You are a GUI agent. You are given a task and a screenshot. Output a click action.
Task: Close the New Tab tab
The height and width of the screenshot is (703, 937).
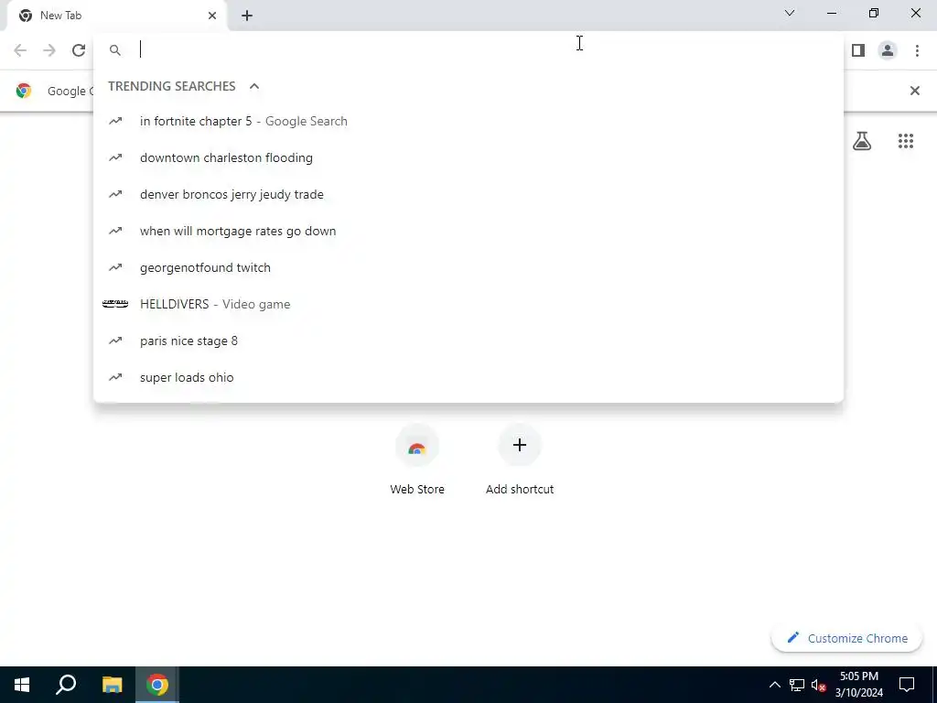pyautogui.click(x=212, y=16)
